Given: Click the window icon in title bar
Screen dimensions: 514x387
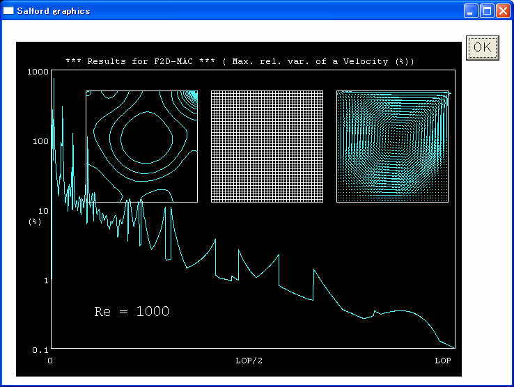Looking at the screenshot, I should point(8,11).
